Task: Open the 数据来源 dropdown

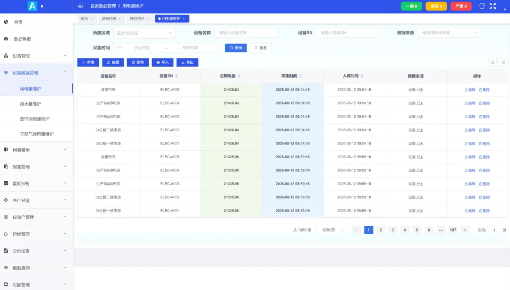Action: tap(449, 33)
